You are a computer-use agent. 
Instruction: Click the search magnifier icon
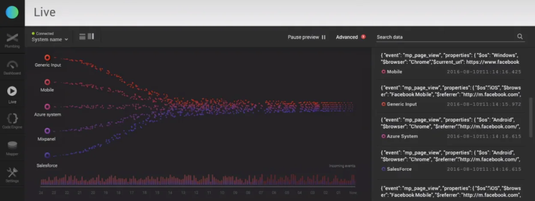[520, 37]
